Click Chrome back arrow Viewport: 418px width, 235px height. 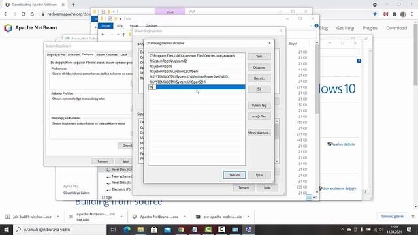click(6, 14)
